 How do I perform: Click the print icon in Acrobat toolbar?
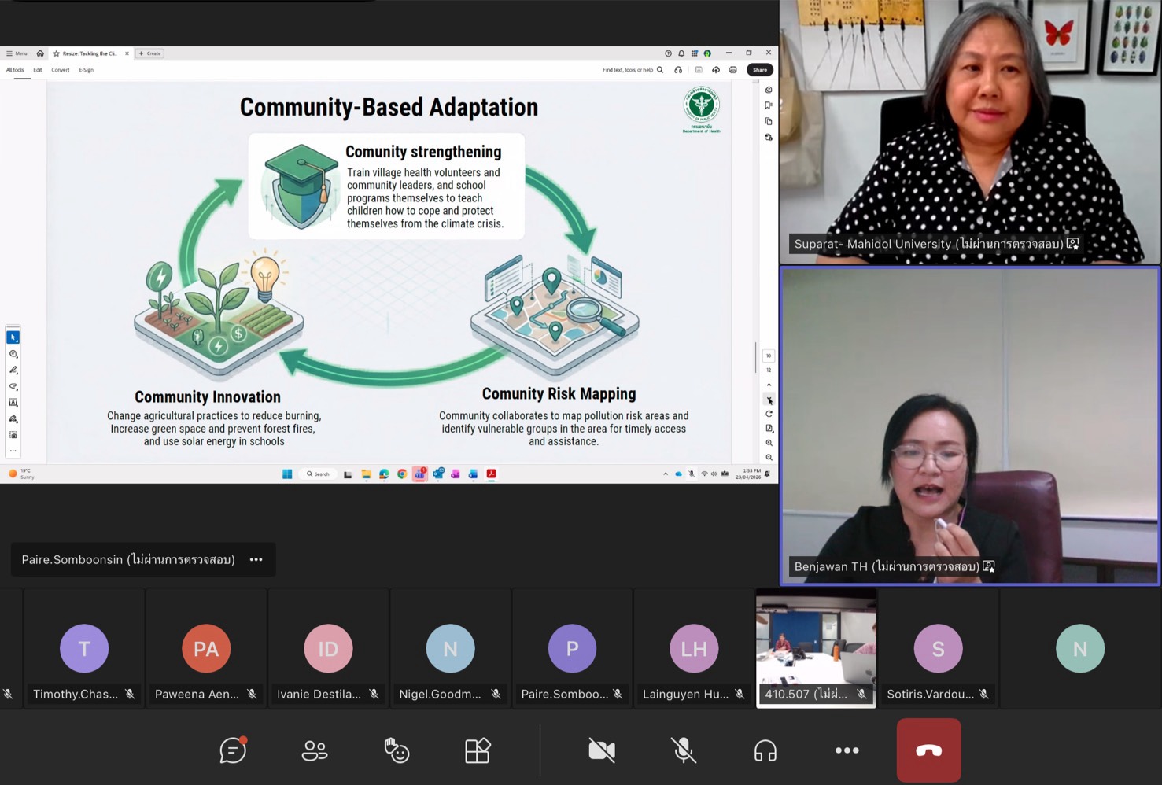(x=733, y=70)
